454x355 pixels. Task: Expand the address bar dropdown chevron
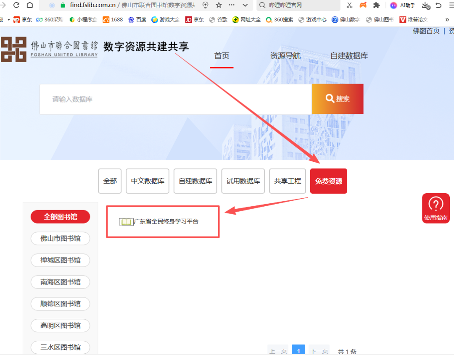point(245,5)
